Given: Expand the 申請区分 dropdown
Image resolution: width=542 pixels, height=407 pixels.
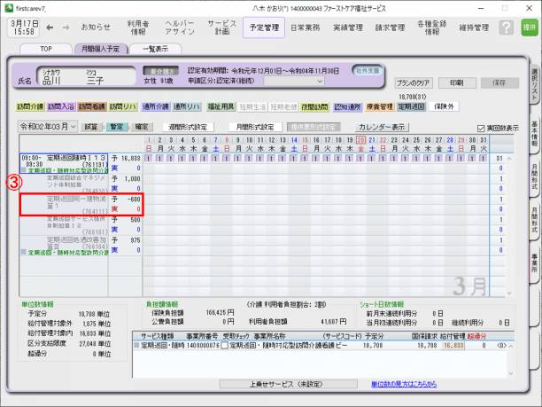Looking at the screenshot, I should click(319, 81).
